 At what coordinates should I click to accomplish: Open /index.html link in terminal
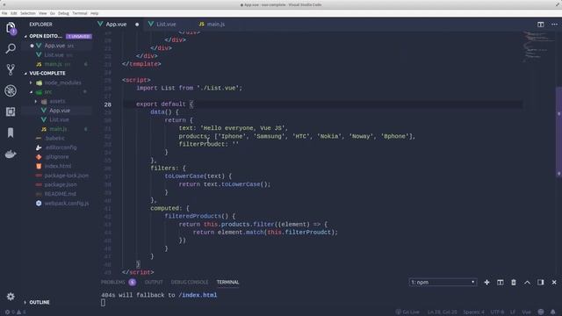click(198, 295)
